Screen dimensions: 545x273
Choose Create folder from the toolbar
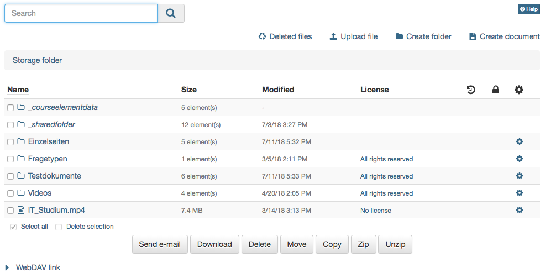[x=423, y=36]
